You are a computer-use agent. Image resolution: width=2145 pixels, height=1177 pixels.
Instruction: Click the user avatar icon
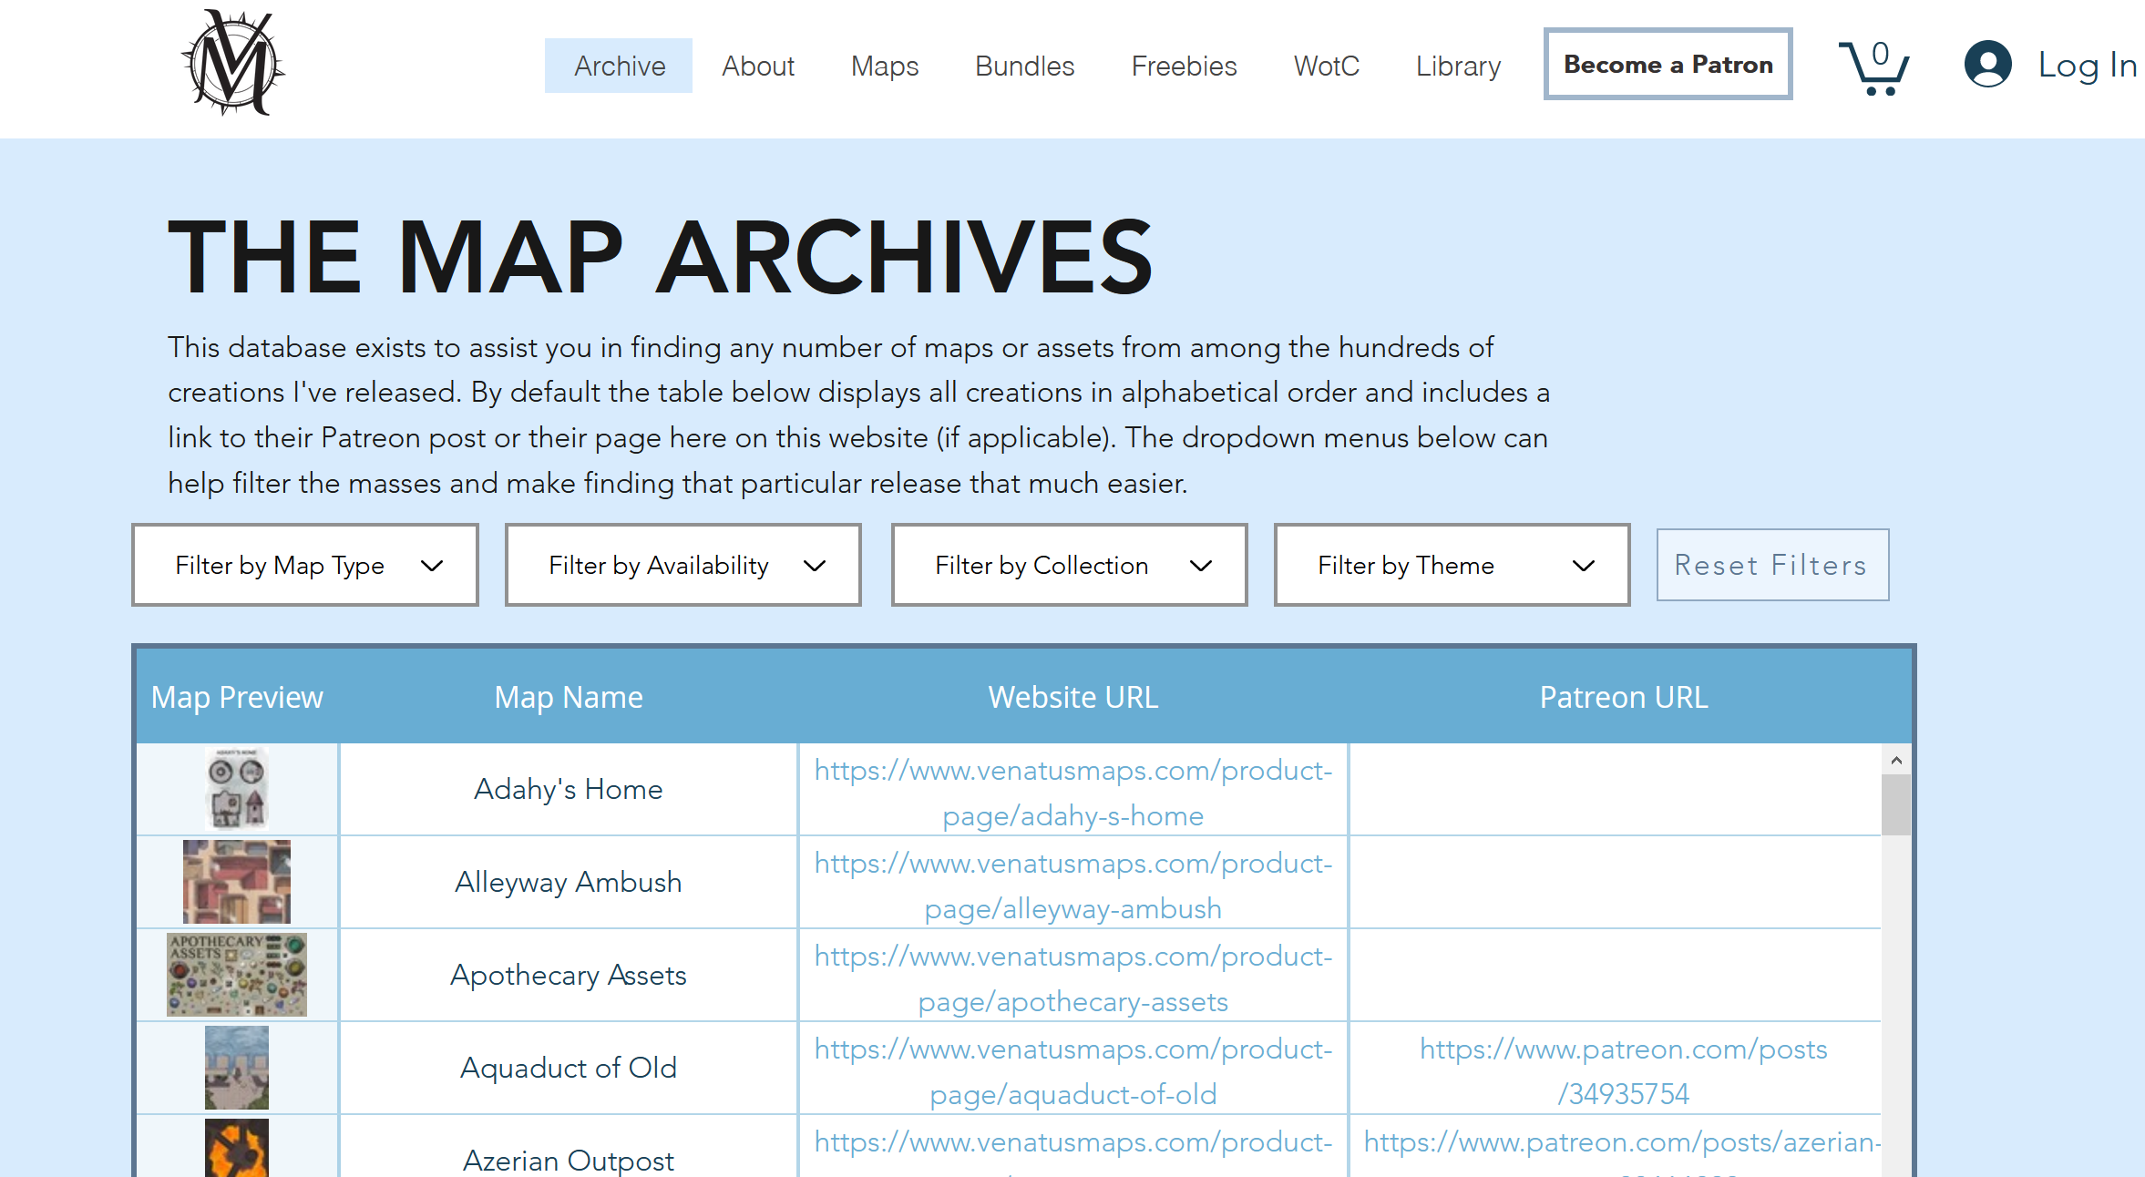(x=1987, y=64)
